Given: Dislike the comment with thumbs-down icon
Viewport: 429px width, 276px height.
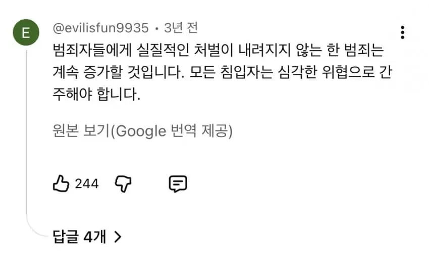Looking at the screenshot, I should [x=123, y=184].
